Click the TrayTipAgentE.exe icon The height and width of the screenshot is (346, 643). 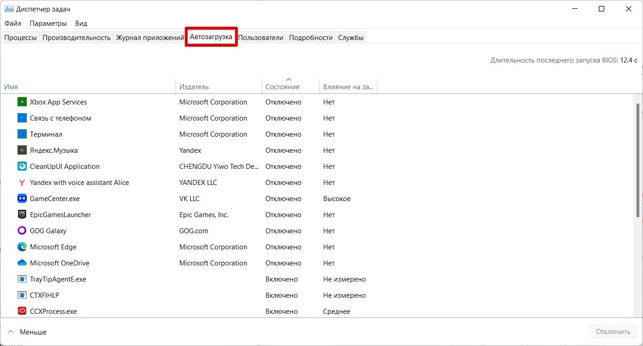point(22,279)
